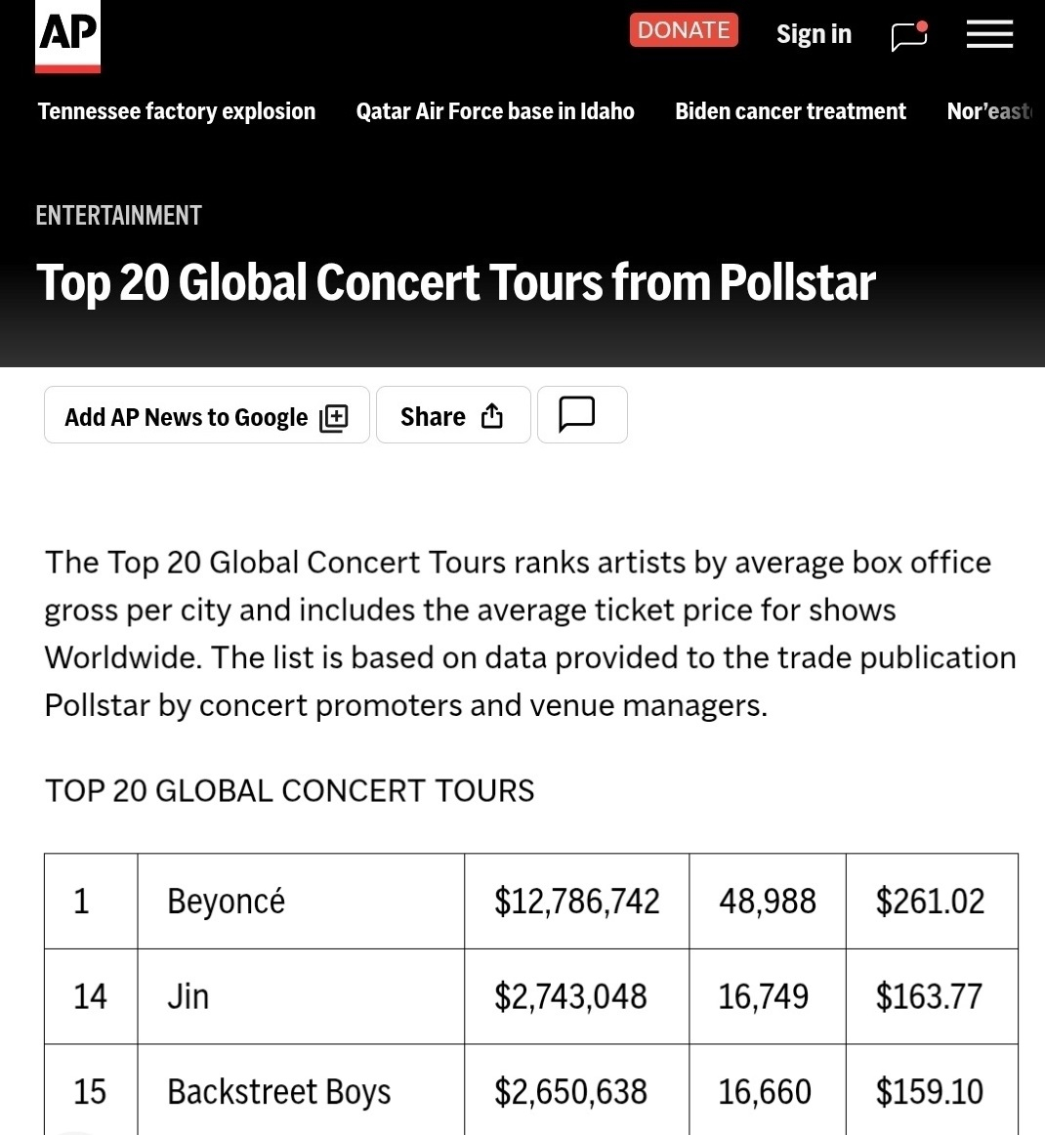The width and height of the screenshot is (1045, 1135).
Task: Click the Backstreet Boys table cell
Action: (279, 1091)
